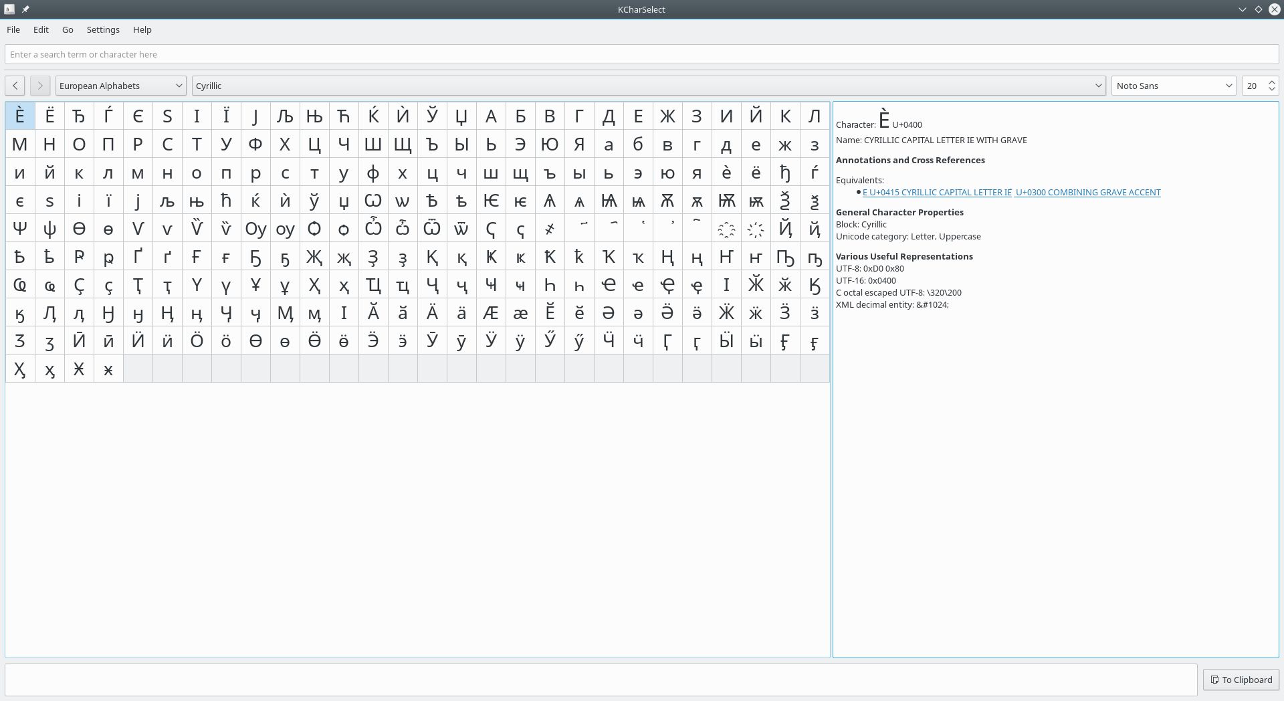Increase font size with up stepper arrow

tap(1271, 82)
